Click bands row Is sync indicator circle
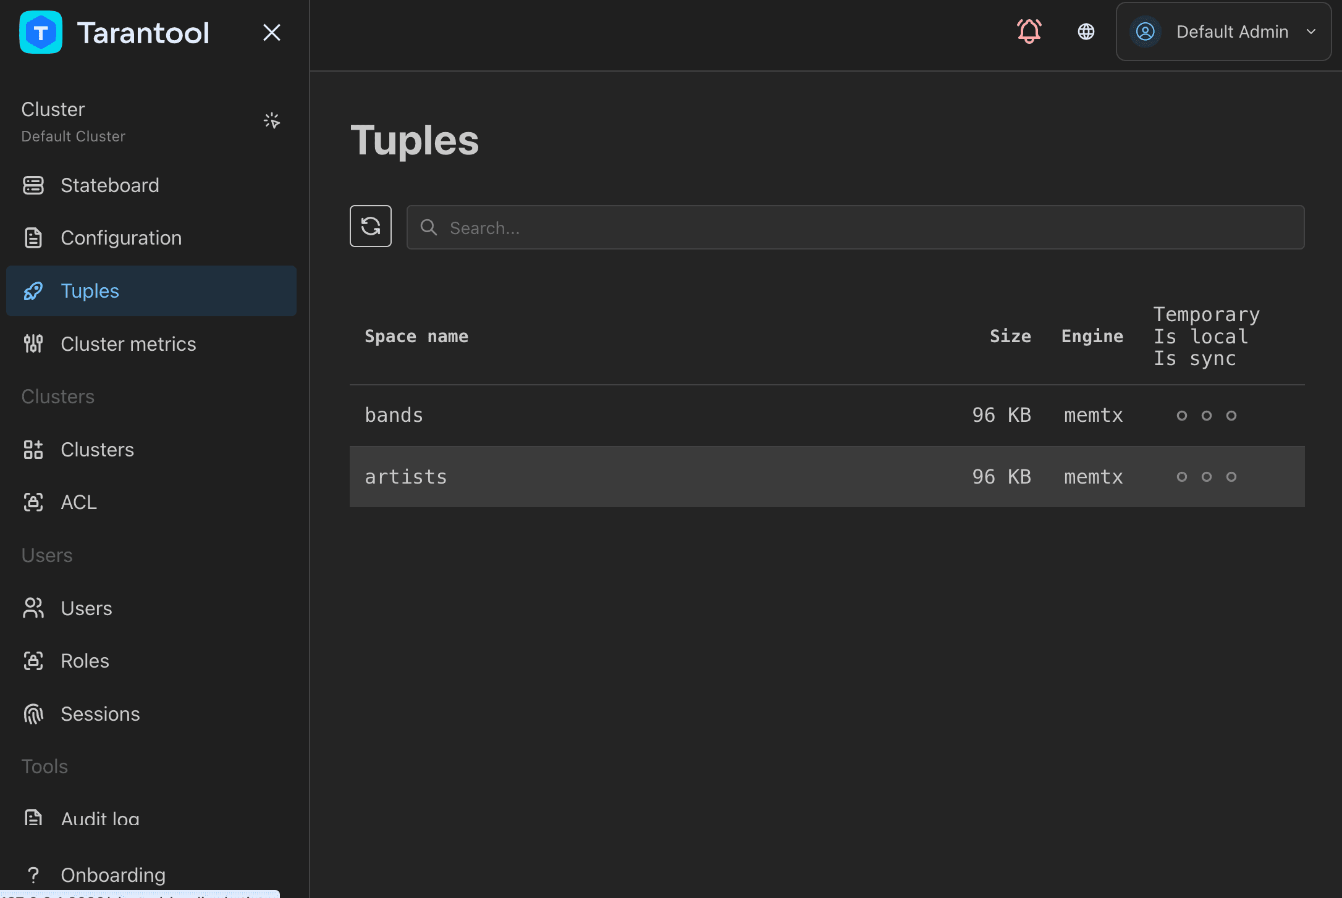This screenshot has width=1342, height=898. [1231, 416]
